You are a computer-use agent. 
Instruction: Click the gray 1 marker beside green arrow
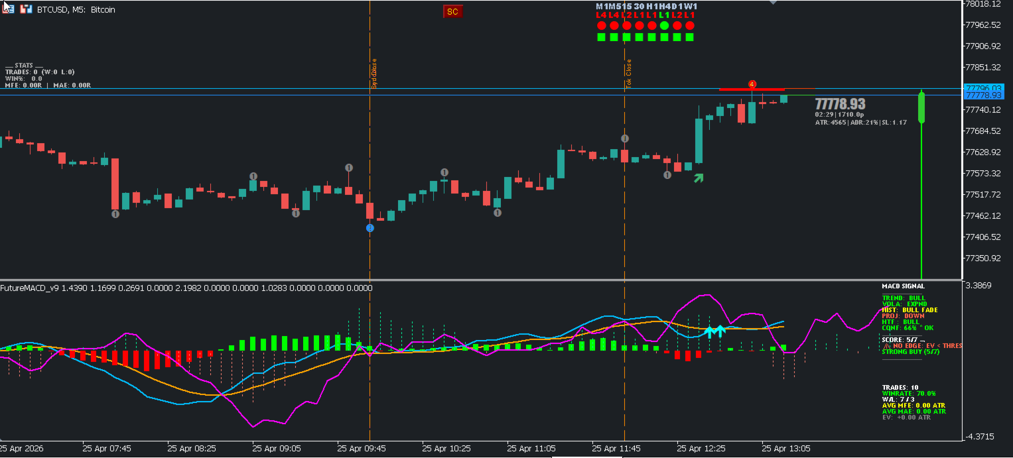click(667, 175)
